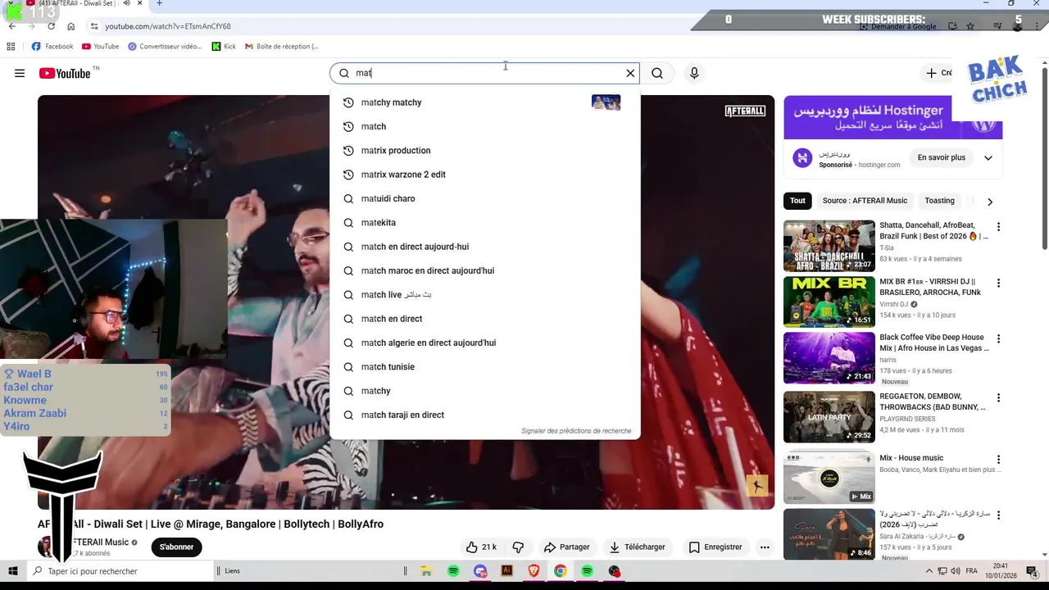Open menu for MIX BR #1 video

[998, 283]
